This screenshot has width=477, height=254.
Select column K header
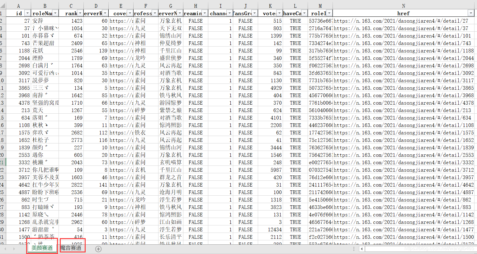[270, 6]
